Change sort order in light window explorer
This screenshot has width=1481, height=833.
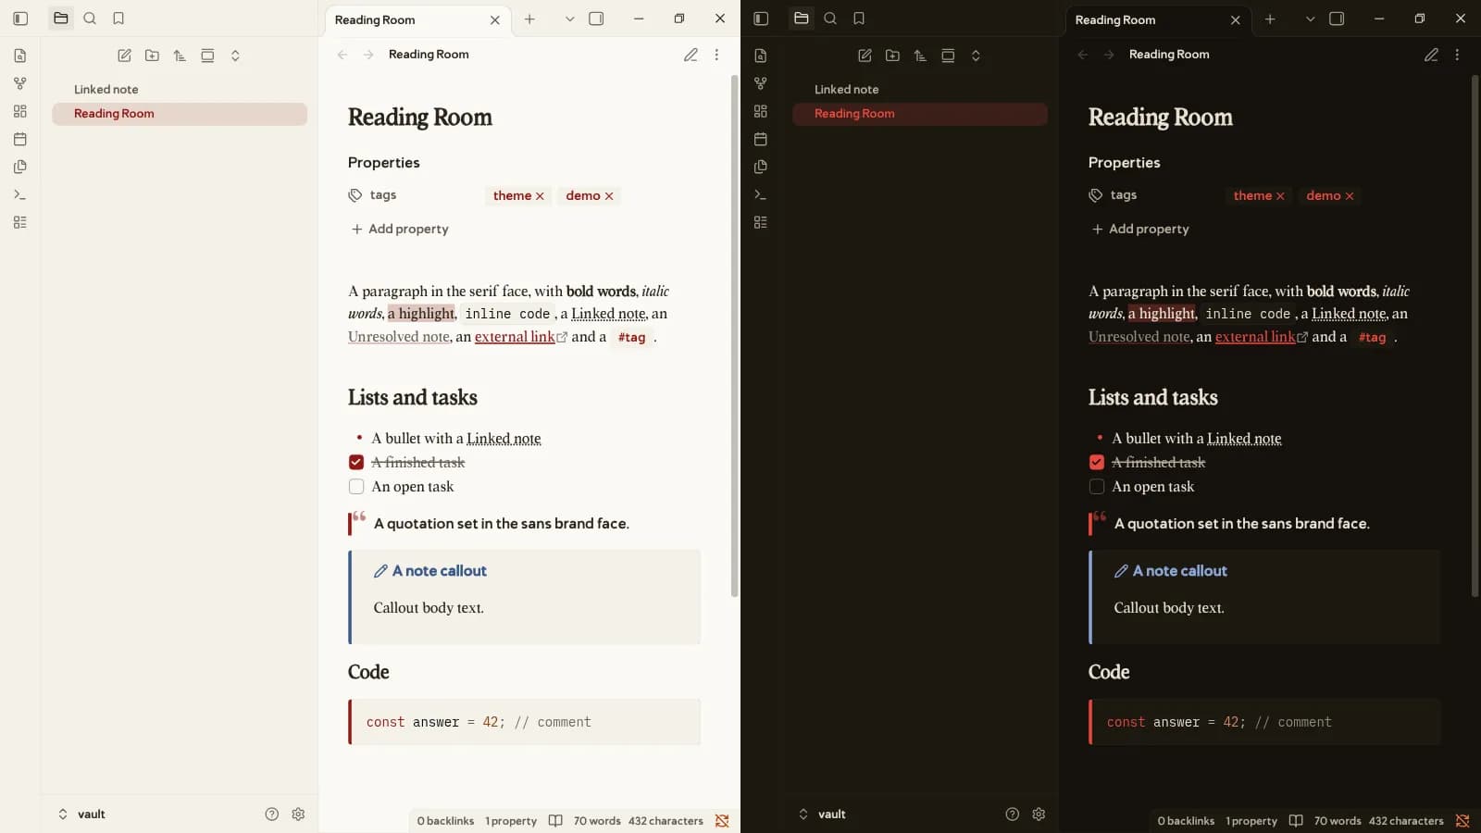[180, 56]
